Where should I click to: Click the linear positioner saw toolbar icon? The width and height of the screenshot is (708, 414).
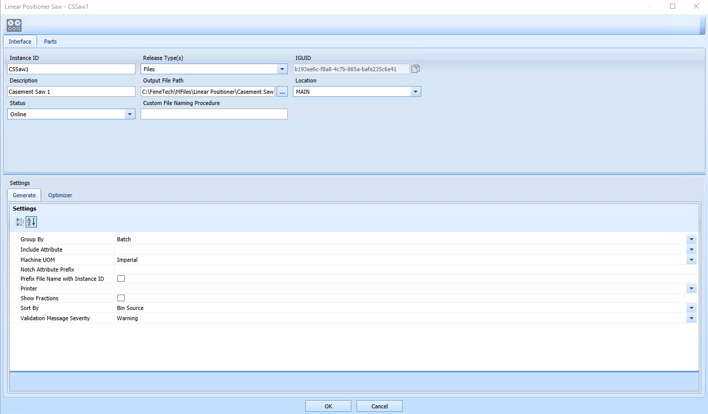coord(13,25)
